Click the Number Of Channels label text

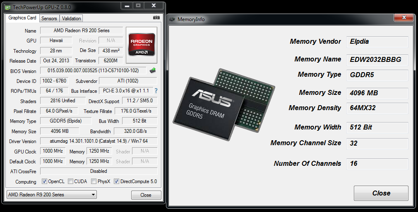(307, 163)
